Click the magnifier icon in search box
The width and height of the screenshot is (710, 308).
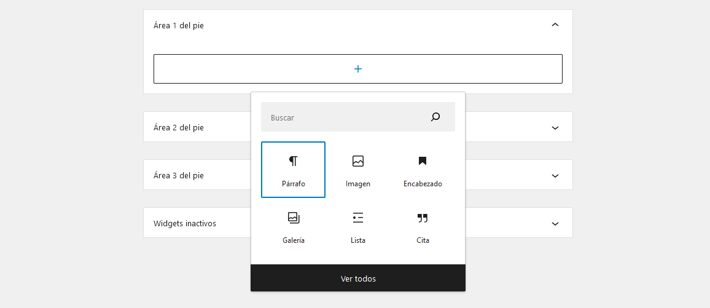point(435,117)
